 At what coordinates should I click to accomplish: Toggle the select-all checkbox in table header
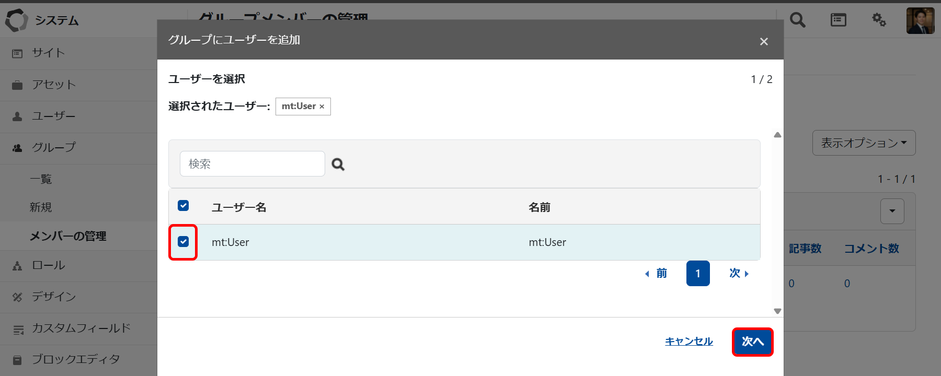(x=183, y=206)
